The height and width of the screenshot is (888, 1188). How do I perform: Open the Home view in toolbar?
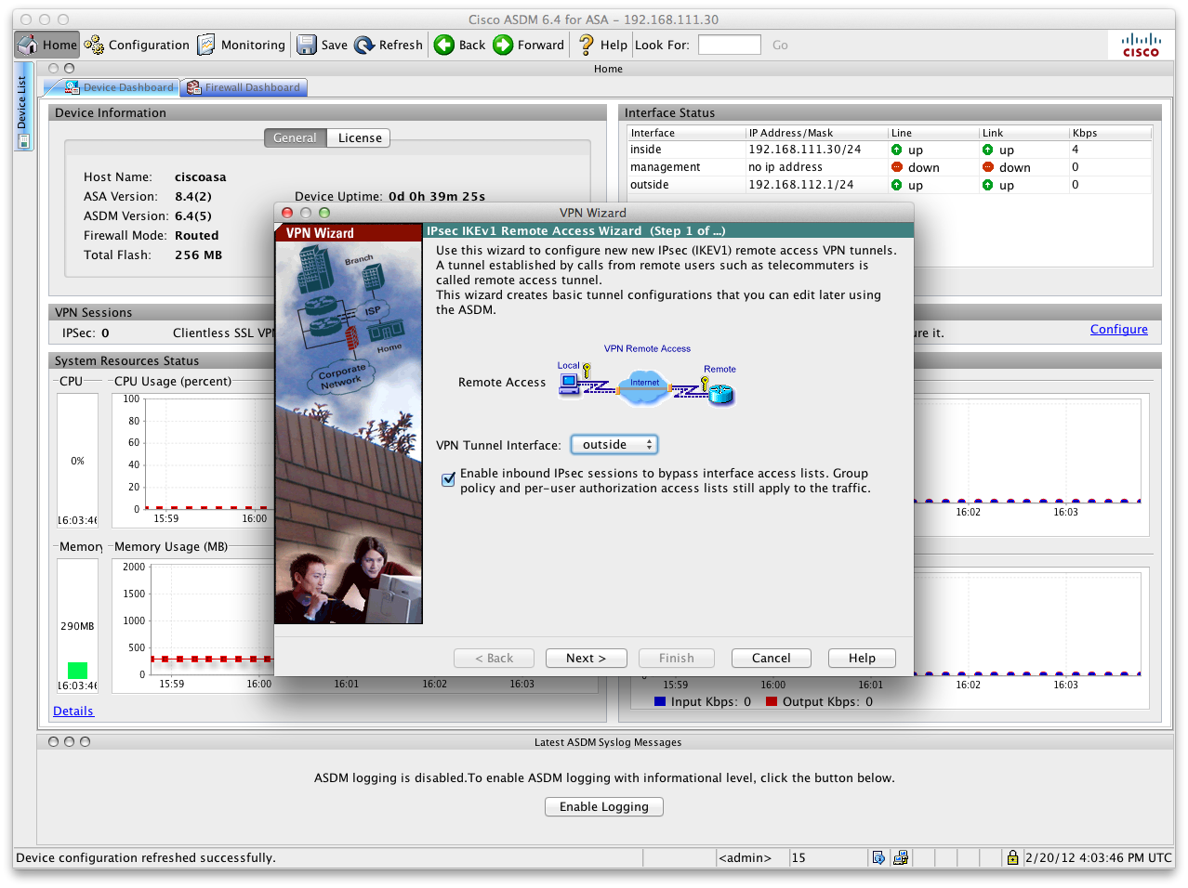46,45
